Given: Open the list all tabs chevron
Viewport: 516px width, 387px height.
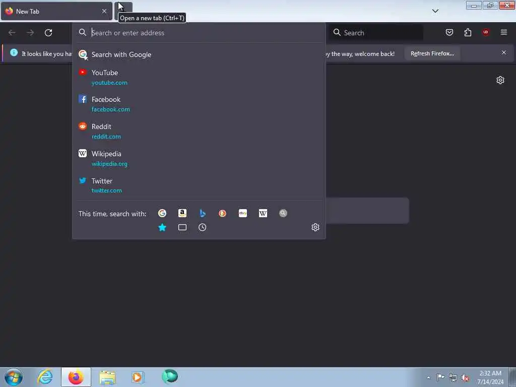Looking at the screenshot, I should click(435, 11).
